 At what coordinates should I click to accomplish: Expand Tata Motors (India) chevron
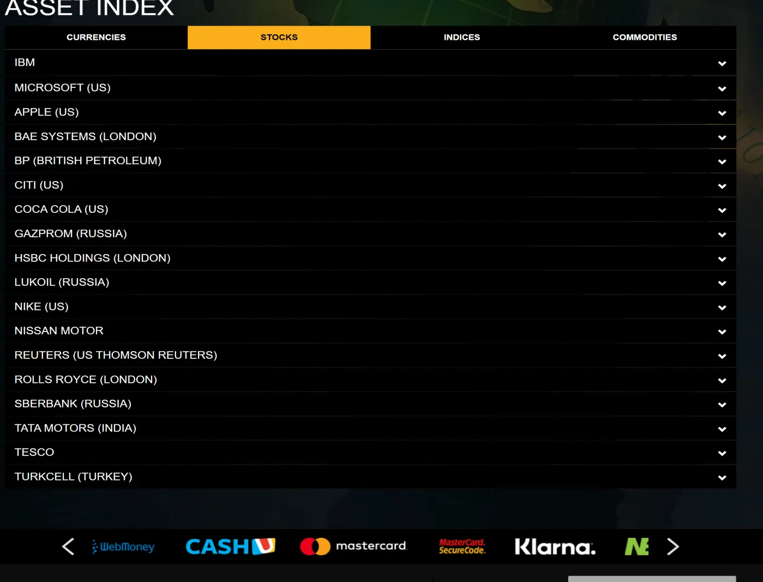722,429
